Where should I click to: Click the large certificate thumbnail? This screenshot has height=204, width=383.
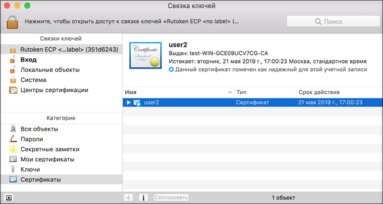[x=146, y=55]
